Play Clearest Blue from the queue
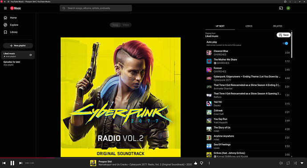 (x=248, y=53)
